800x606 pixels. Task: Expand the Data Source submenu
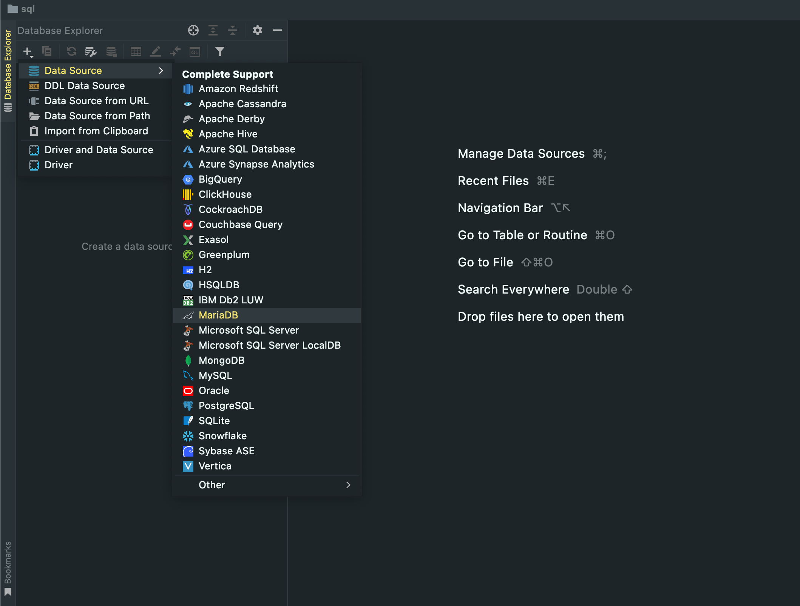point(95,71)
